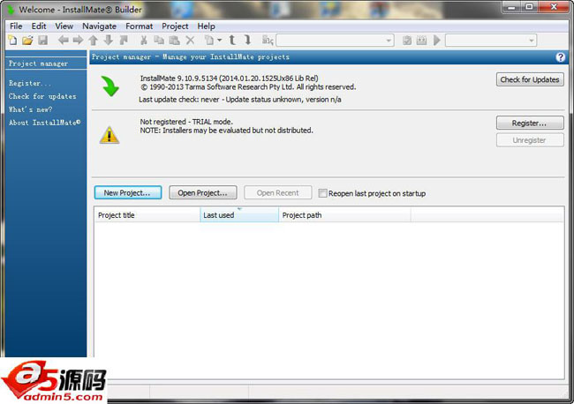
Task: Click the Down arrow toolbar icon
Action: click(109, 40)
